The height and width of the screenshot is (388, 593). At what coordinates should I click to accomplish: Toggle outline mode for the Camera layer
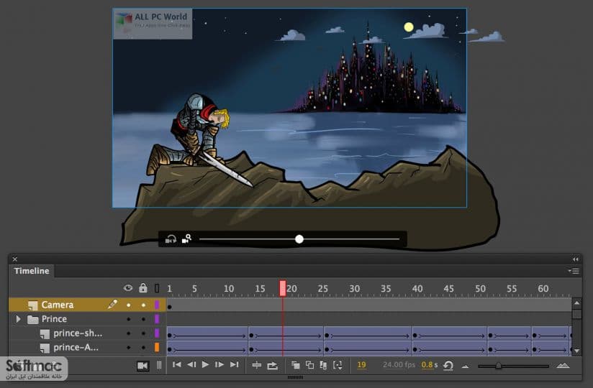157,305
